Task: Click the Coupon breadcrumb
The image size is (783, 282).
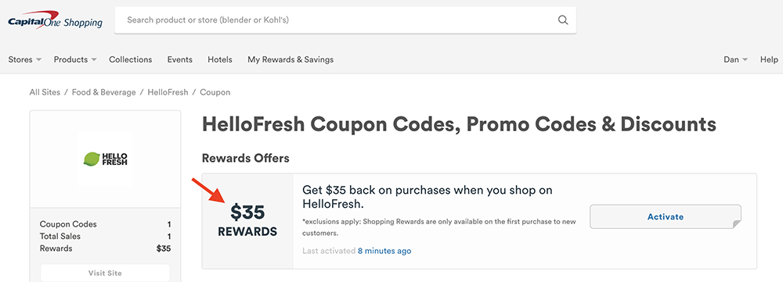Action: tap(215, 92)
